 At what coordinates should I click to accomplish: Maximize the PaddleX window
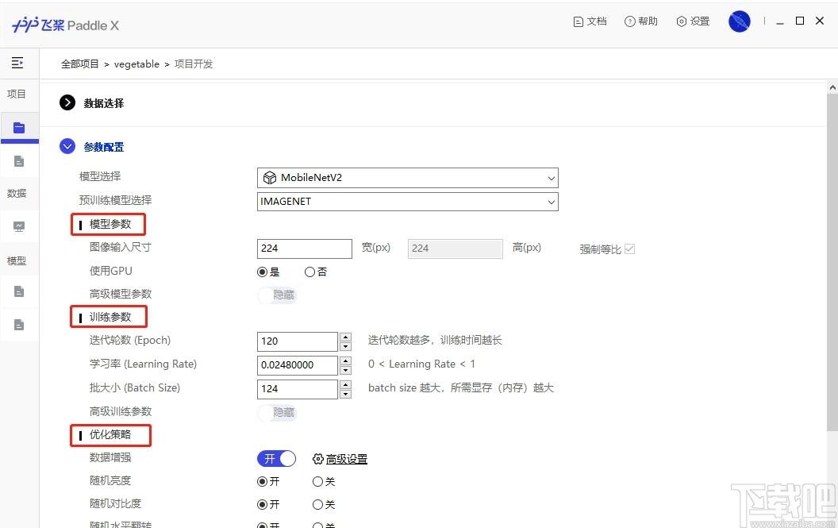pos(800,21)
